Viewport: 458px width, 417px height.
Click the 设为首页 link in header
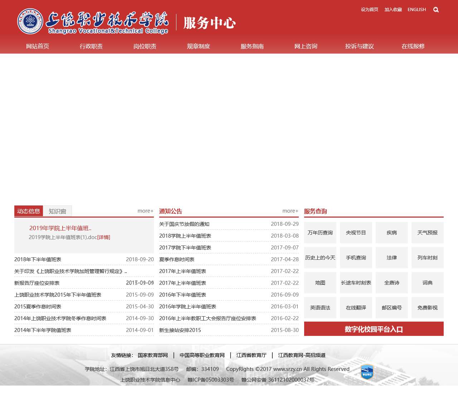369,10
